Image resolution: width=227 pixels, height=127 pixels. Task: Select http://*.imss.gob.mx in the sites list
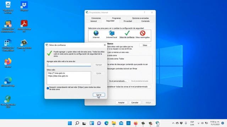tap(56, 73)
